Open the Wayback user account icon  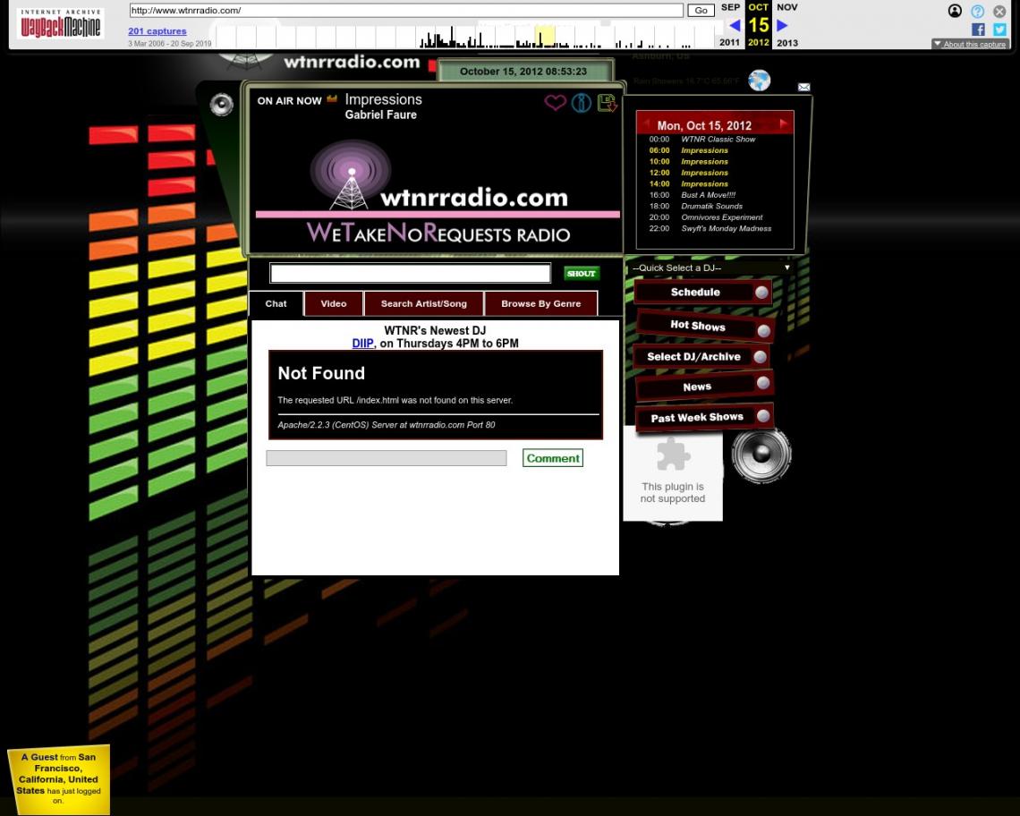[955, 11]
